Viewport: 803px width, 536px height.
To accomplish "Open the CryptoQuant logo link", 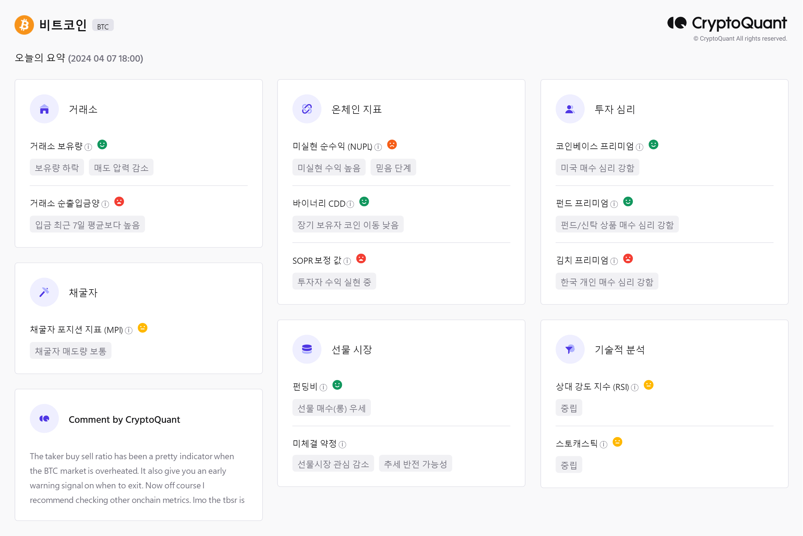I will pyautogui.click(x=727, y=23).
